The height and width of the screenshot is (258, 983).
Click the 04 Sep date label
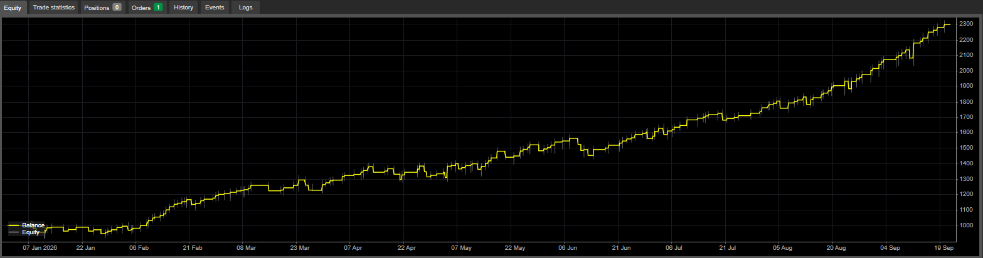point(890,247)
